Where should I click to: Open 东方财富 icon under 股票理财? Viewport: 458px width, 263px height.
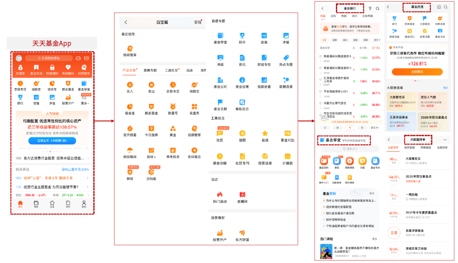(x=242, y=233)
